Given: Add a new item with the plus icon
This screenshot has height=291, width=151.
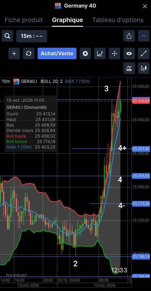Looking at the screenshot, I should click(14, 53).
